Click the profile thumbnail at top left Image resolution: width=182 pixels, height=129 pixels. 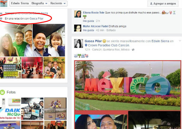(x=4, y=3)
